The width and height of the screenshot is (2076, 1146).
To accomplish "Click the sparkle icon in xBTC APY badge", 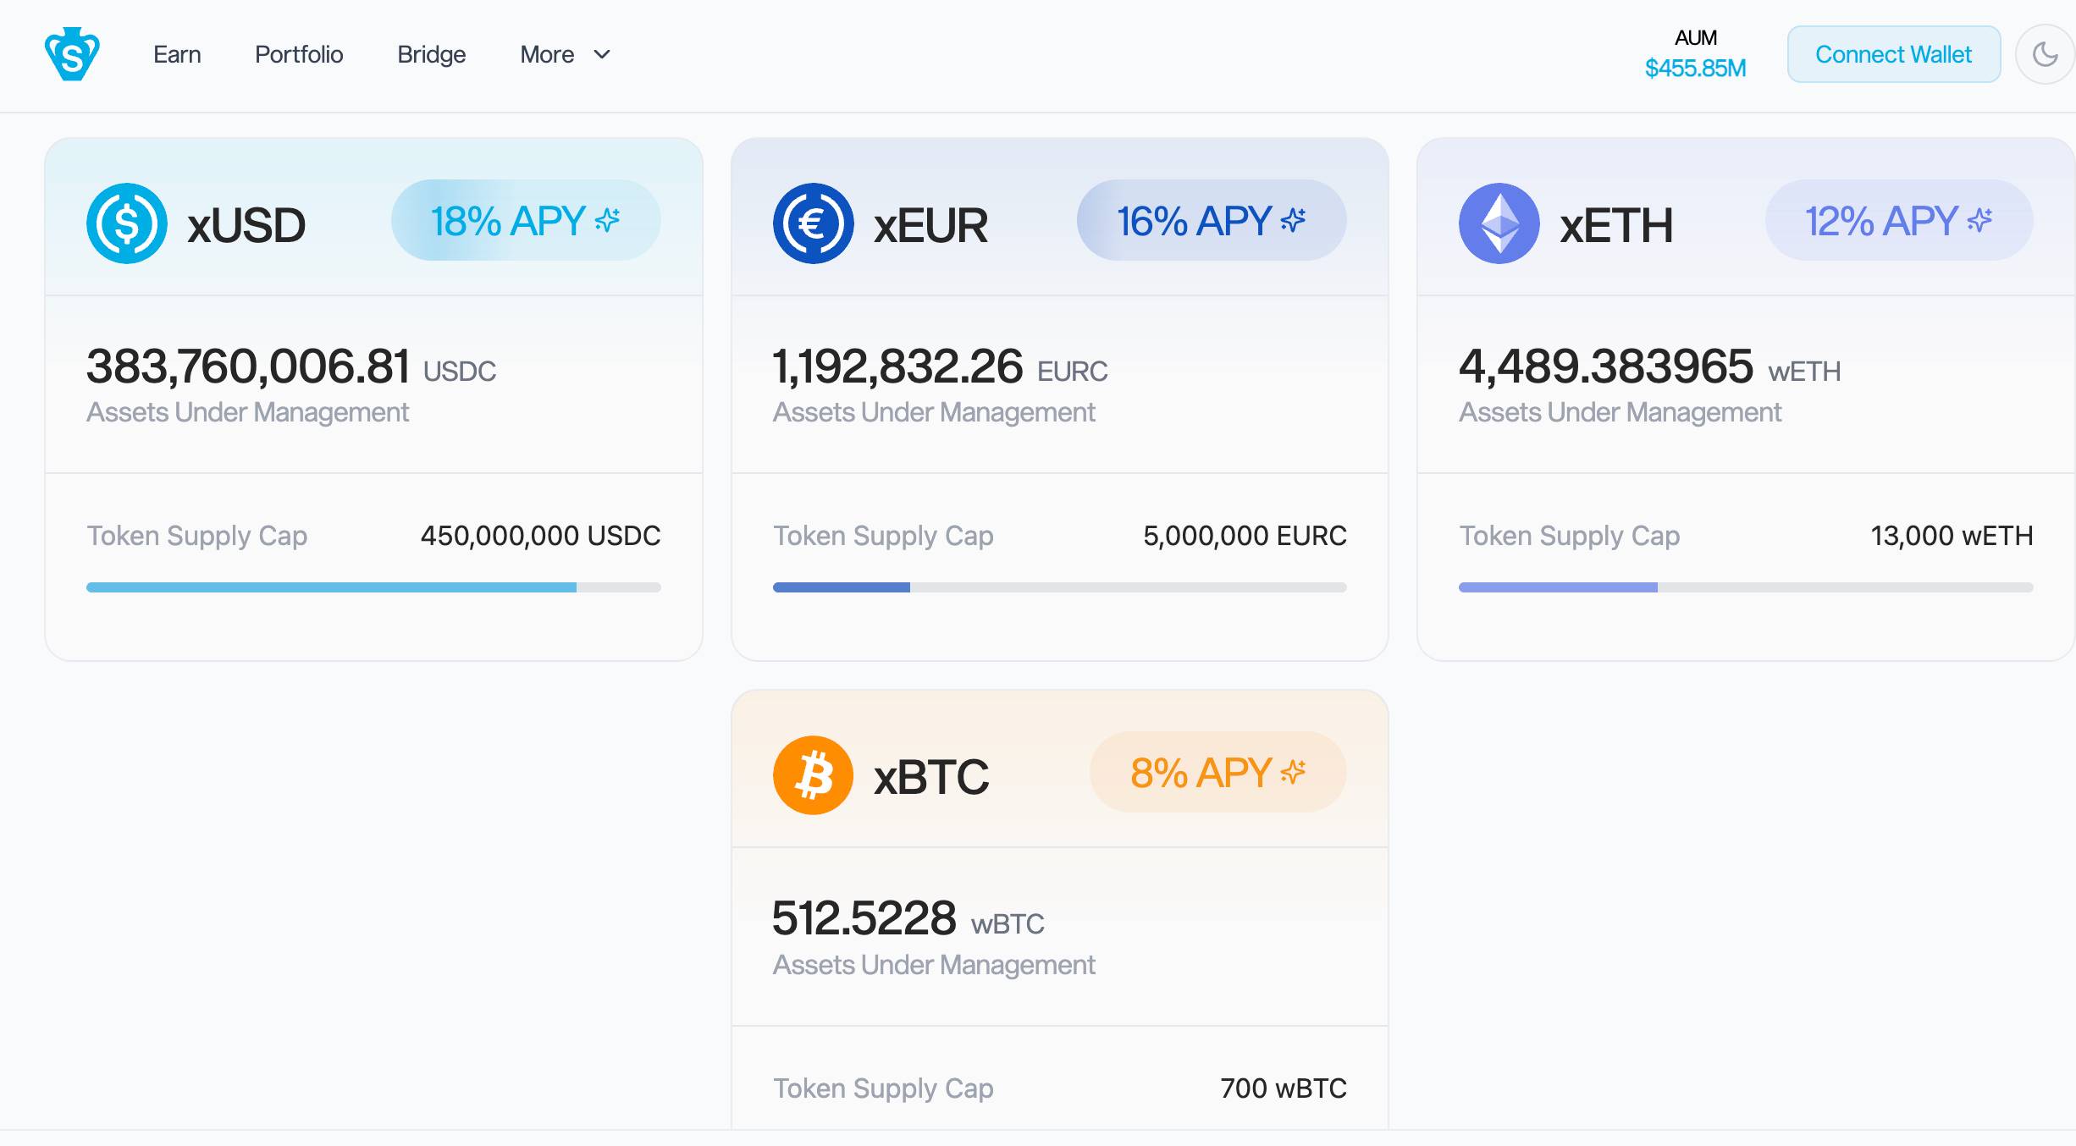I will (1293, 771).
